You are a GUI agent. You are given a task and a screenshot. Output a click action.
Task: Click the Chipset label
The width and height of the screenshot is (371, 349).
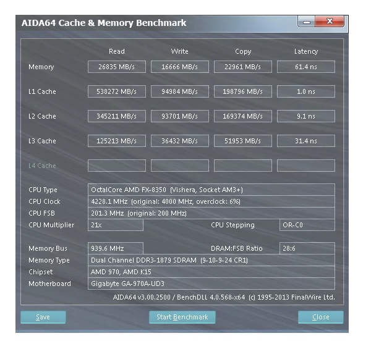coord(40,272)
